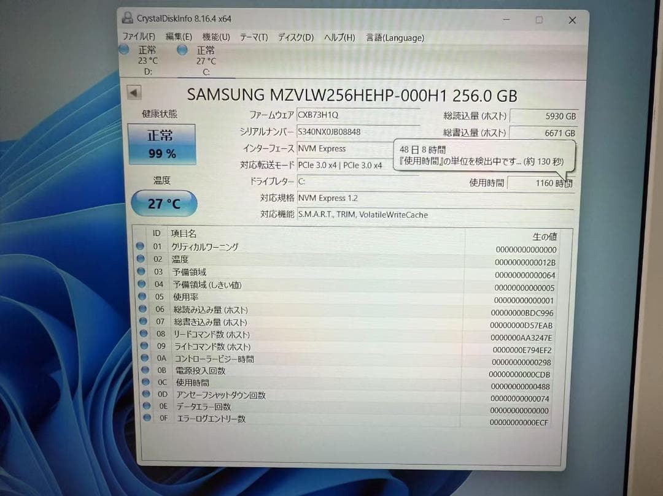The width and height of the screenshot is (663, 496).
Task: Click the CrystalDiskInfo icon in the title bar
Action: click(x=128, y=18)
